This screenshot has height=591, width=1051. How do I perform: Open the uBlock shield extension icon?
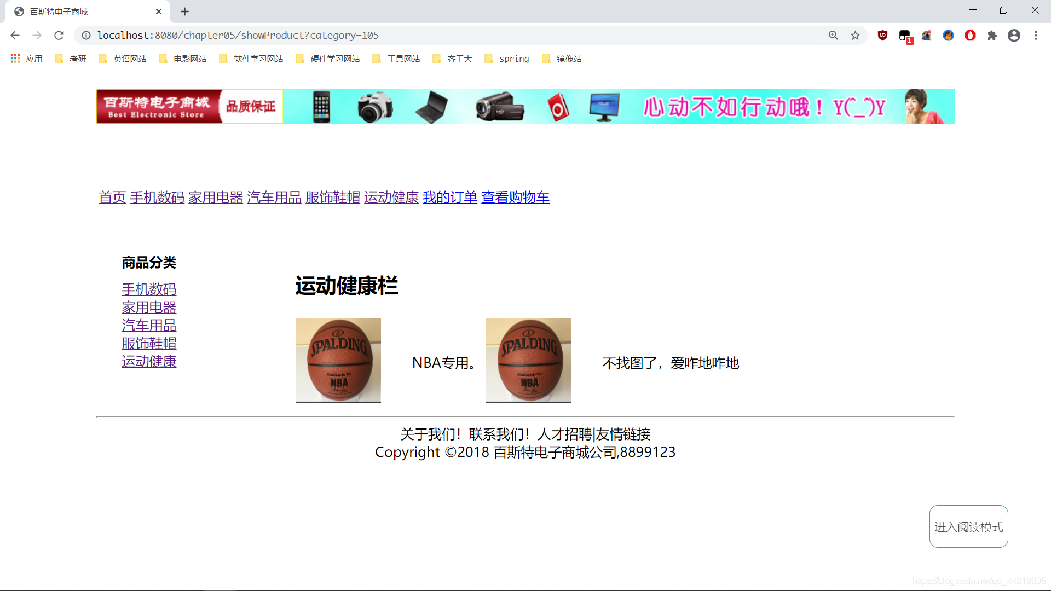[882, 36]
